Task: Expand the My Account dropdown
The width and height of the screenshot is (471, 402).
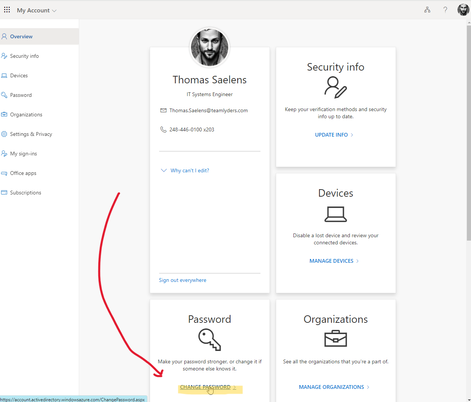Action: pyautogui.click(x=36, y=11)
